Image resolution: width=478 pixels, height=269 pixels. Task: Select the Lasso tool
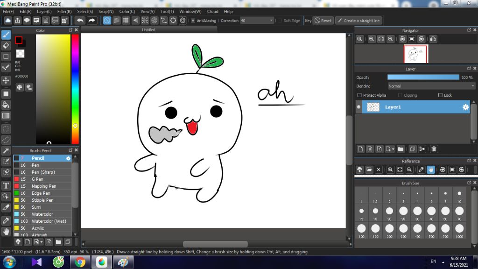[x=6, y=140]
